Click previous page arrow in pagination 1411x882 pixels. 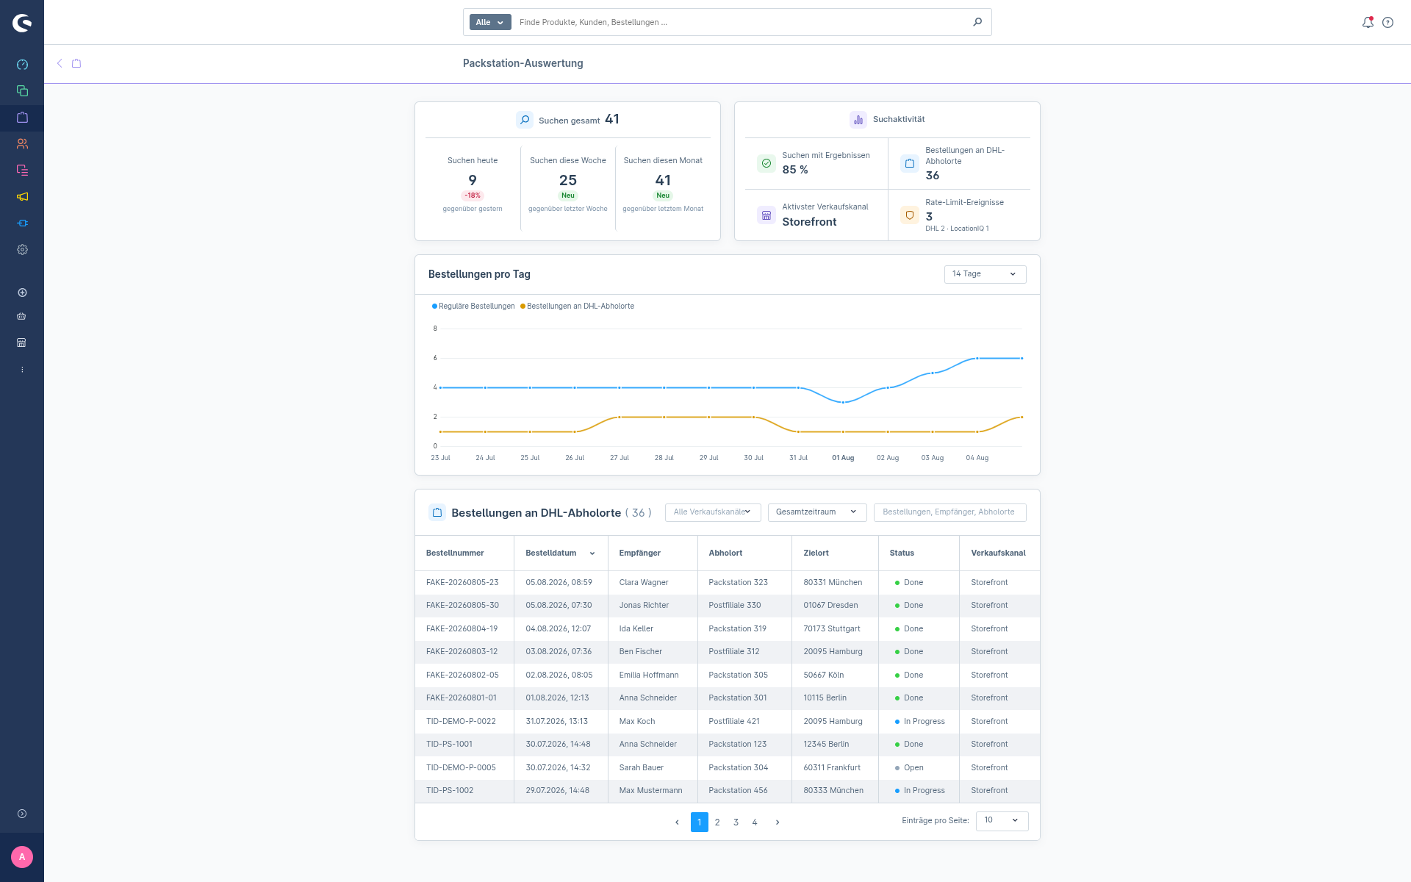pyautogui.click(x=677, y=822)
